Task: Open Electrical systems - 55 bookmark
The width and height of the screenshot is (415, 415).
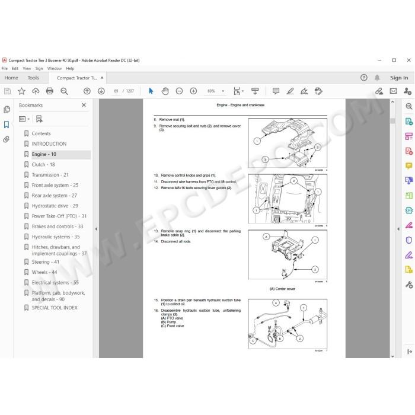Action: click(55, 283)
